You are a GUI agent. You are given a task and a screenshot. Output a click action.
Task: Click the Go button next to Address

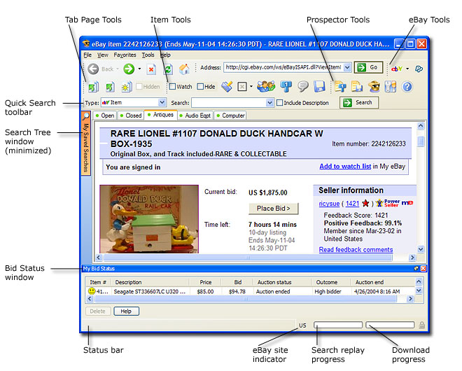pos(368,67)
